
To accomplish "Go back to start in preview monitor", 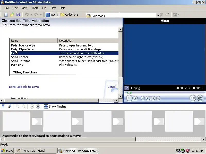I will tap(143, 98).
